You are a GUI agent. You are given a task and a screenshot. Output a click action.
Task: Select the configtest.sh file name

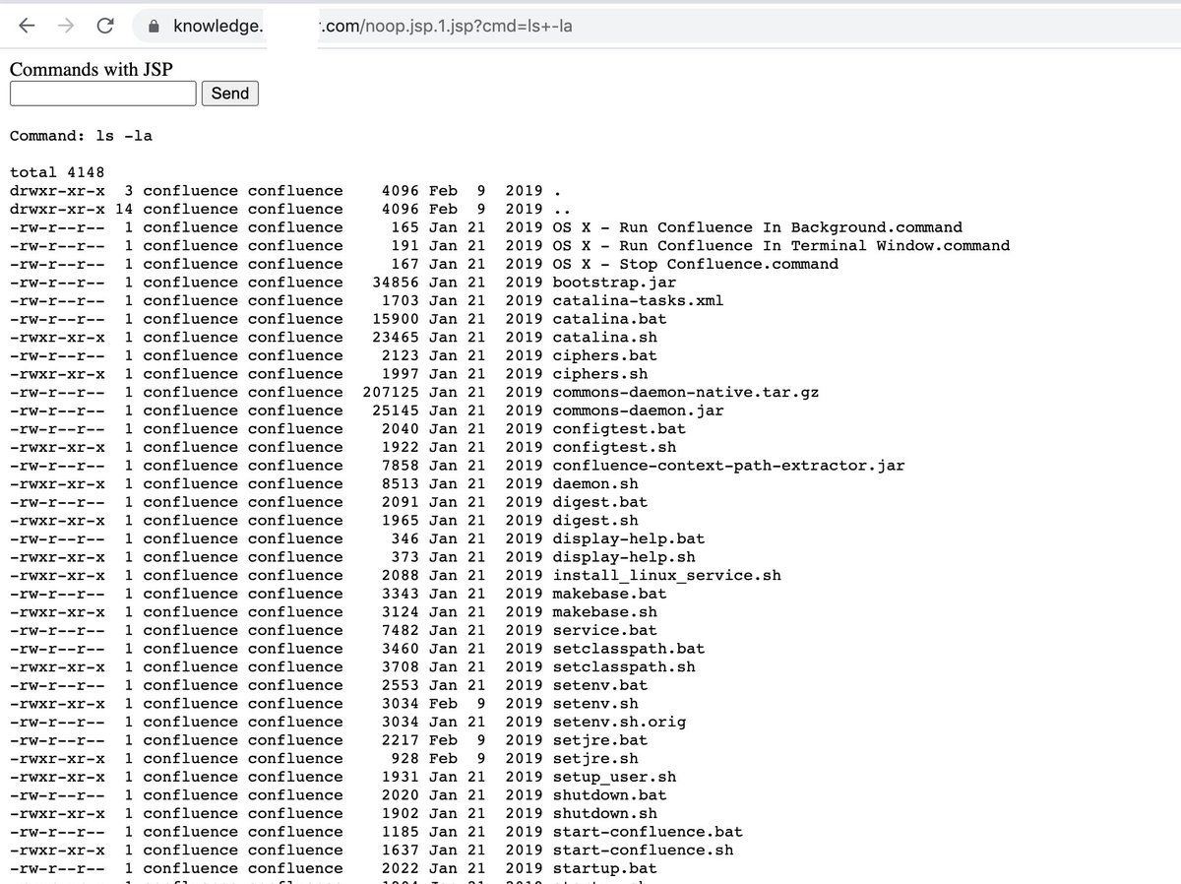point(615,447)
